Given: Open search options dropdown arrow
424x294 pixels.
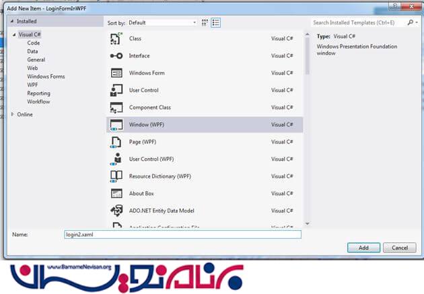Looking at the screenshot, I should click(417, 22).
